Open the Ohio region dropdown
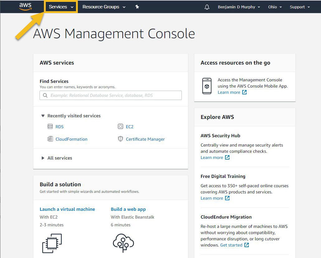 (275, 7)
